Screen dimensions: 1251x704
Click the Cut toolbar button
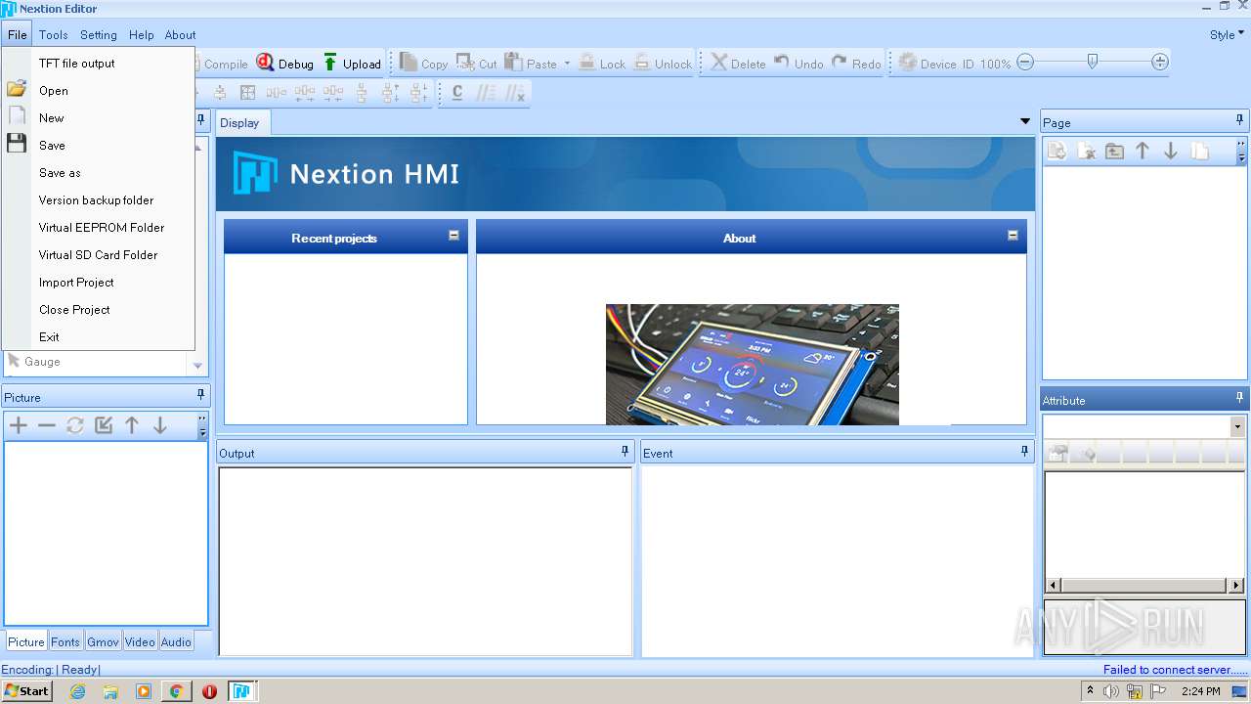pyautogui.click(x=477, y=64)
